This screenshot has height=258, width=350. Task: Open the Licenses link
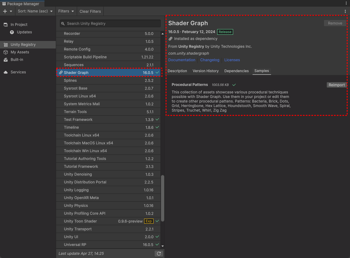(x=232, y=60)
